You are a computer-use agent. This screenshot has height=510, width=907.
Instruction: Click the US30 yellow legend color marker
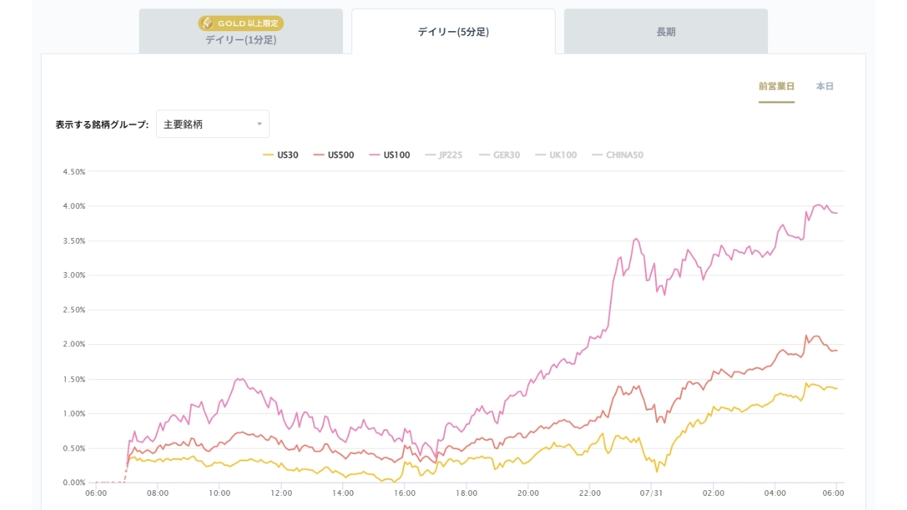(x=268, y=155)
